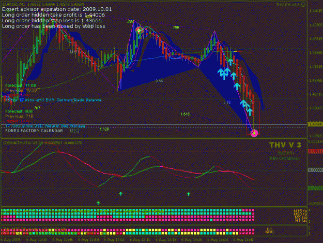Click the red circle marker near the chart peak
The image size is (323, 243).
139,31
